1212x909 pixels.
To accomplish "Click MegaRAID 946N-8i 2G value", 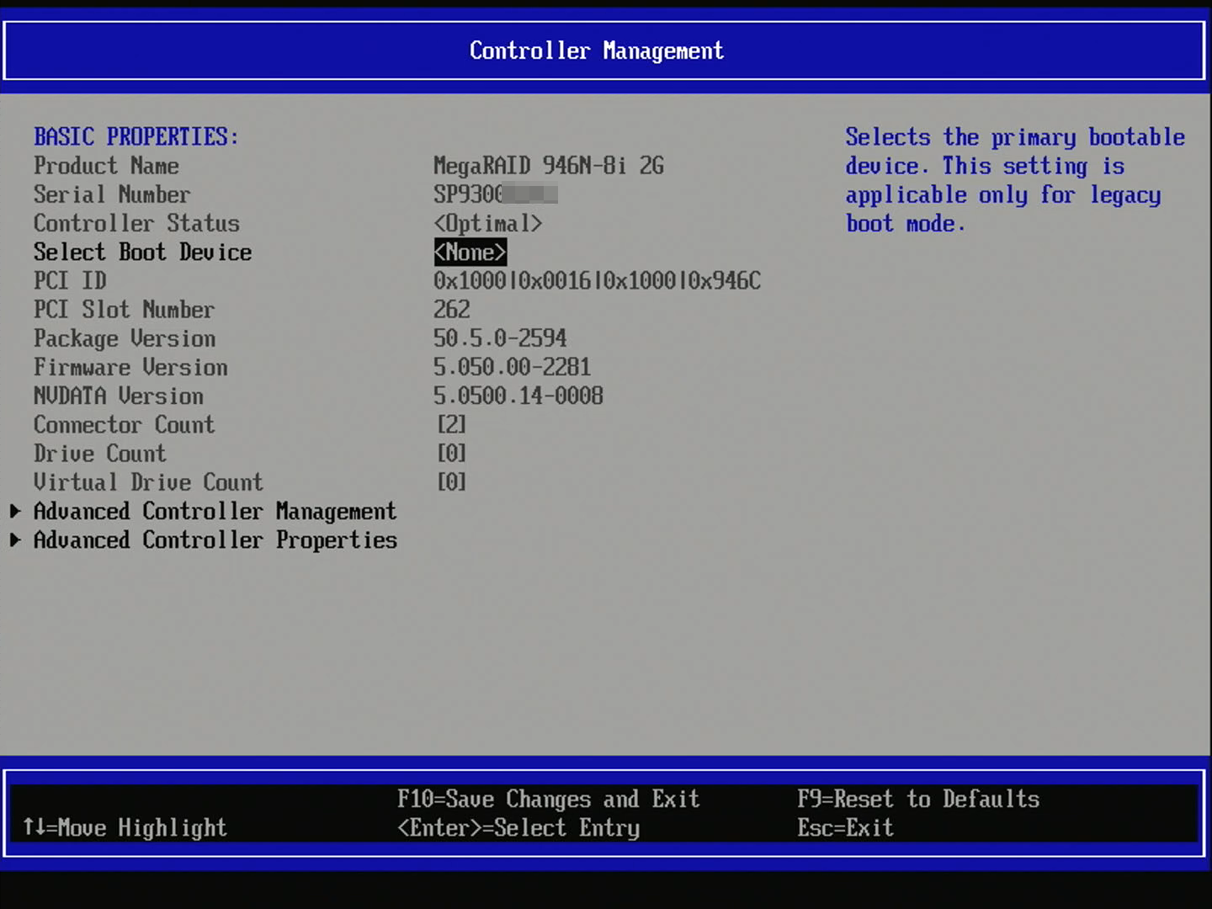I will (549, 165).
